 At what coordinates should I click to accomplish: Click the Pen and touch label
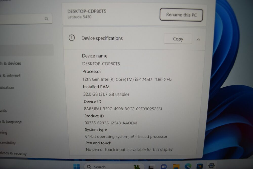pos(98,143)
